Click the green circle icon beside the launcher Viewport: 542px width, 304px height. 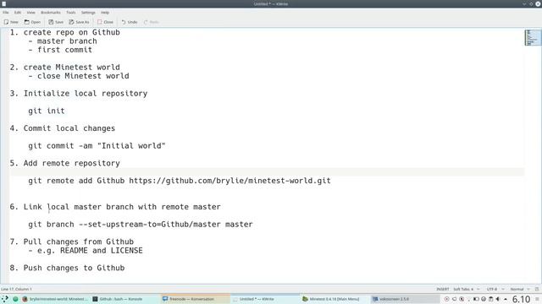(x=15, y=299)
